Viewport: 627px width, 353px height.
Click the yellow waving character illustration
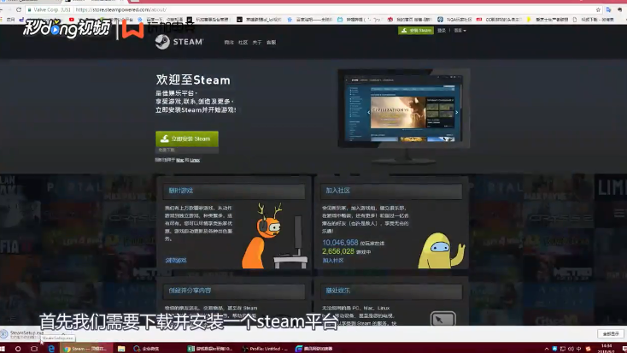[442, 251]
